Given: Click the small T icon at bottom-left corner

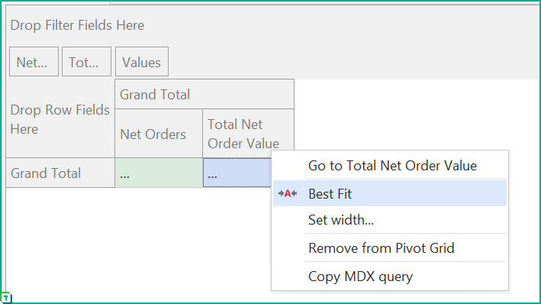Looking at the screenshot, I should (x=6, y=298).
